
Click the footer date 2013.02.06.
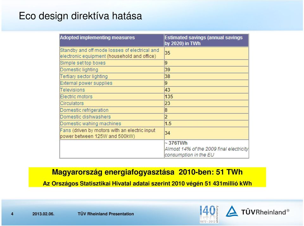click(43, 214)
